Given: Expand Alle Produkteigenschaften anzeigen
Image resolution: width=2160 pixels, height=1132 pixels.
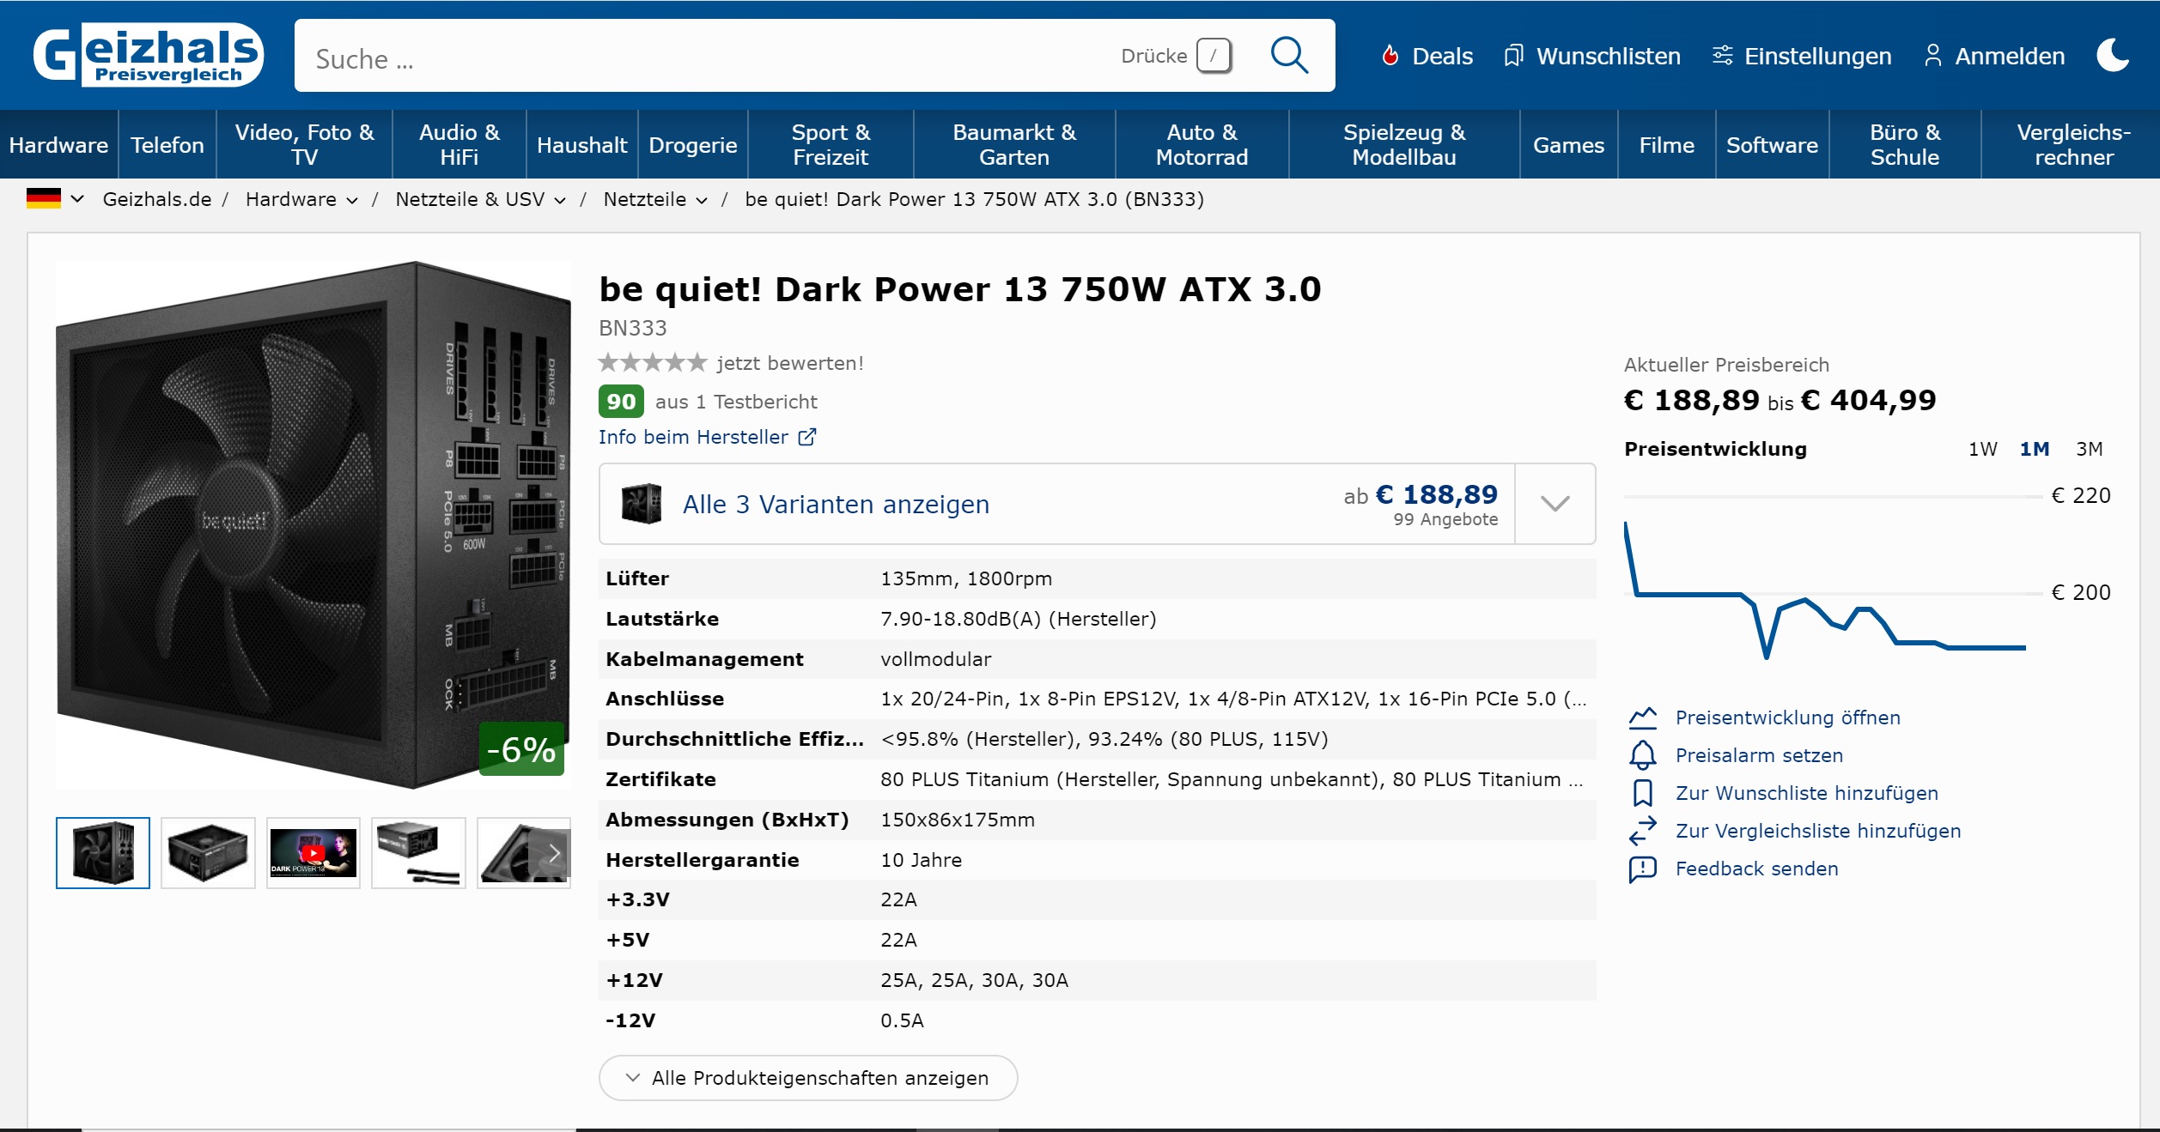Looking at the screenshot, I should pos(807,1078).
